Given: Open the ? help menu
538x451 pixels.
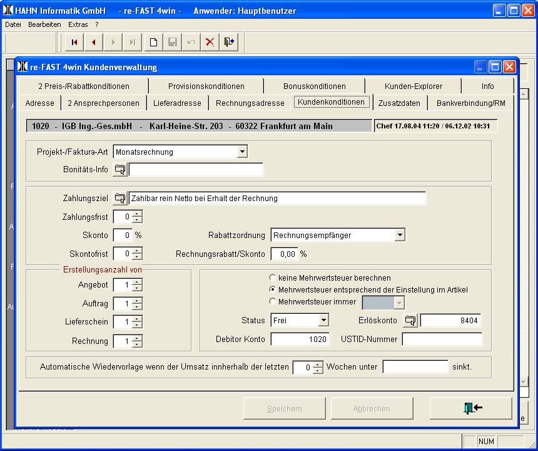Looking at the screenshot, I should tap(97, 24).
